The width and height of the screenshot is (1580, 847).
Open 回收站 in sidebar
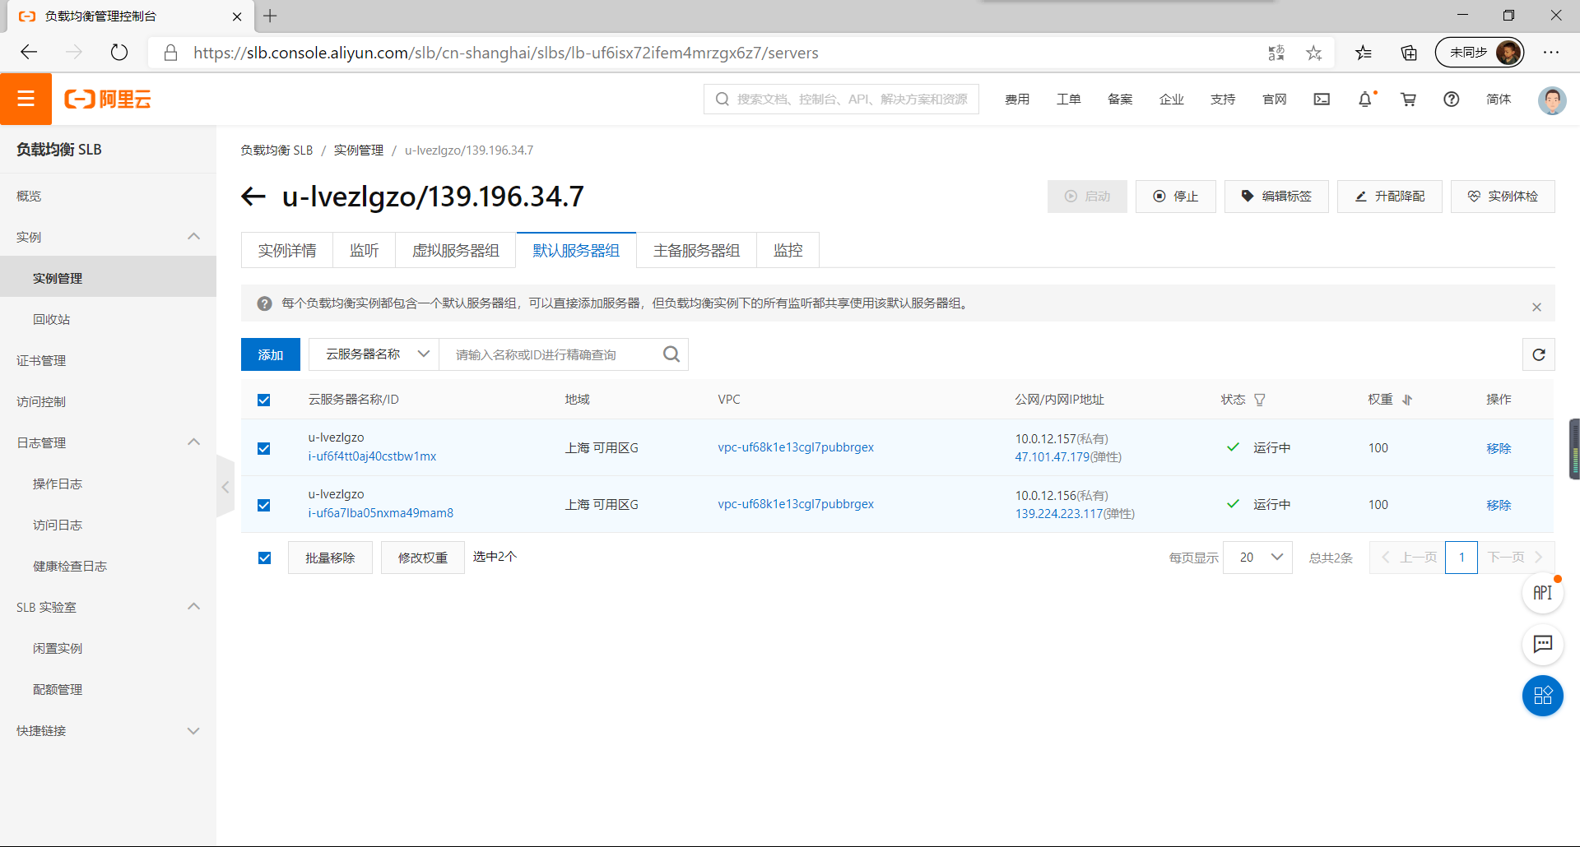(51, 319)
